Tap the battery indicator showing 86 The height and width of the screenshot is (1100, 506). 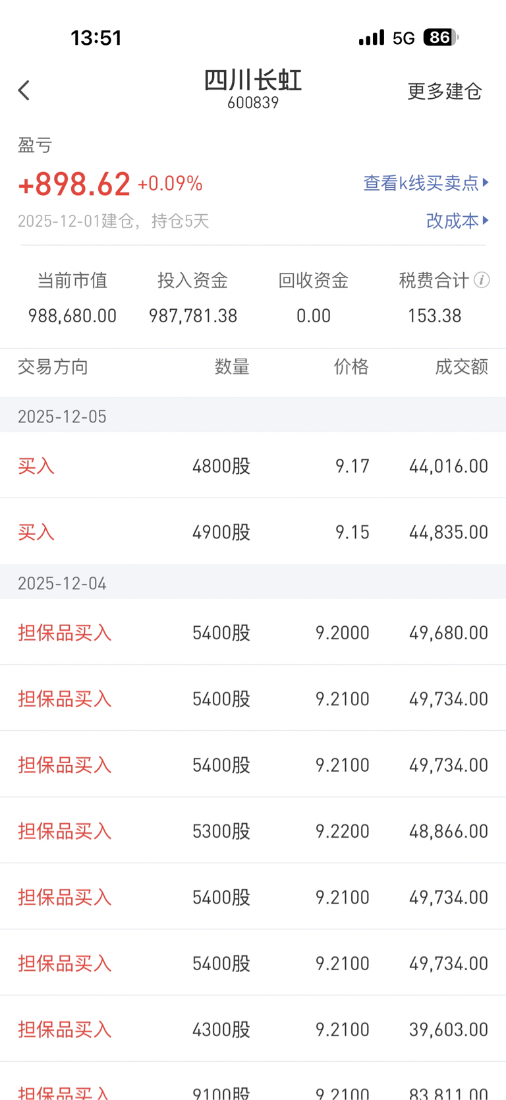pos(440,38)
